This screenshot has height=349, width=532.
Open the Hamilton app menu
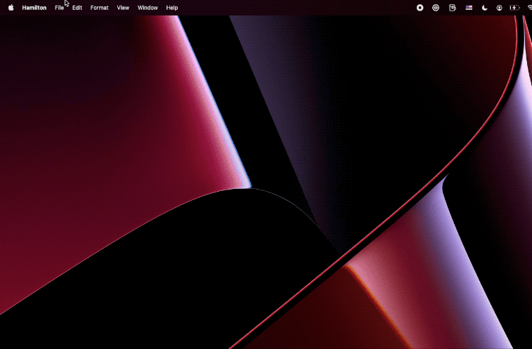(x=34, y=8)
